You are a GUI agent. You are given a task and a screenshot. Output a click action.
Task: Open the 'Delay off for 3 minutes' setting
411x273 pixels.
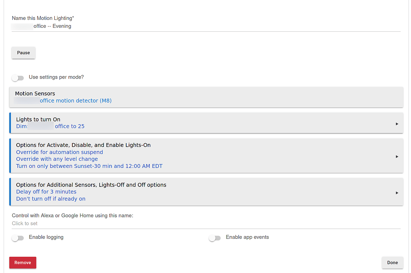(46, 192)
